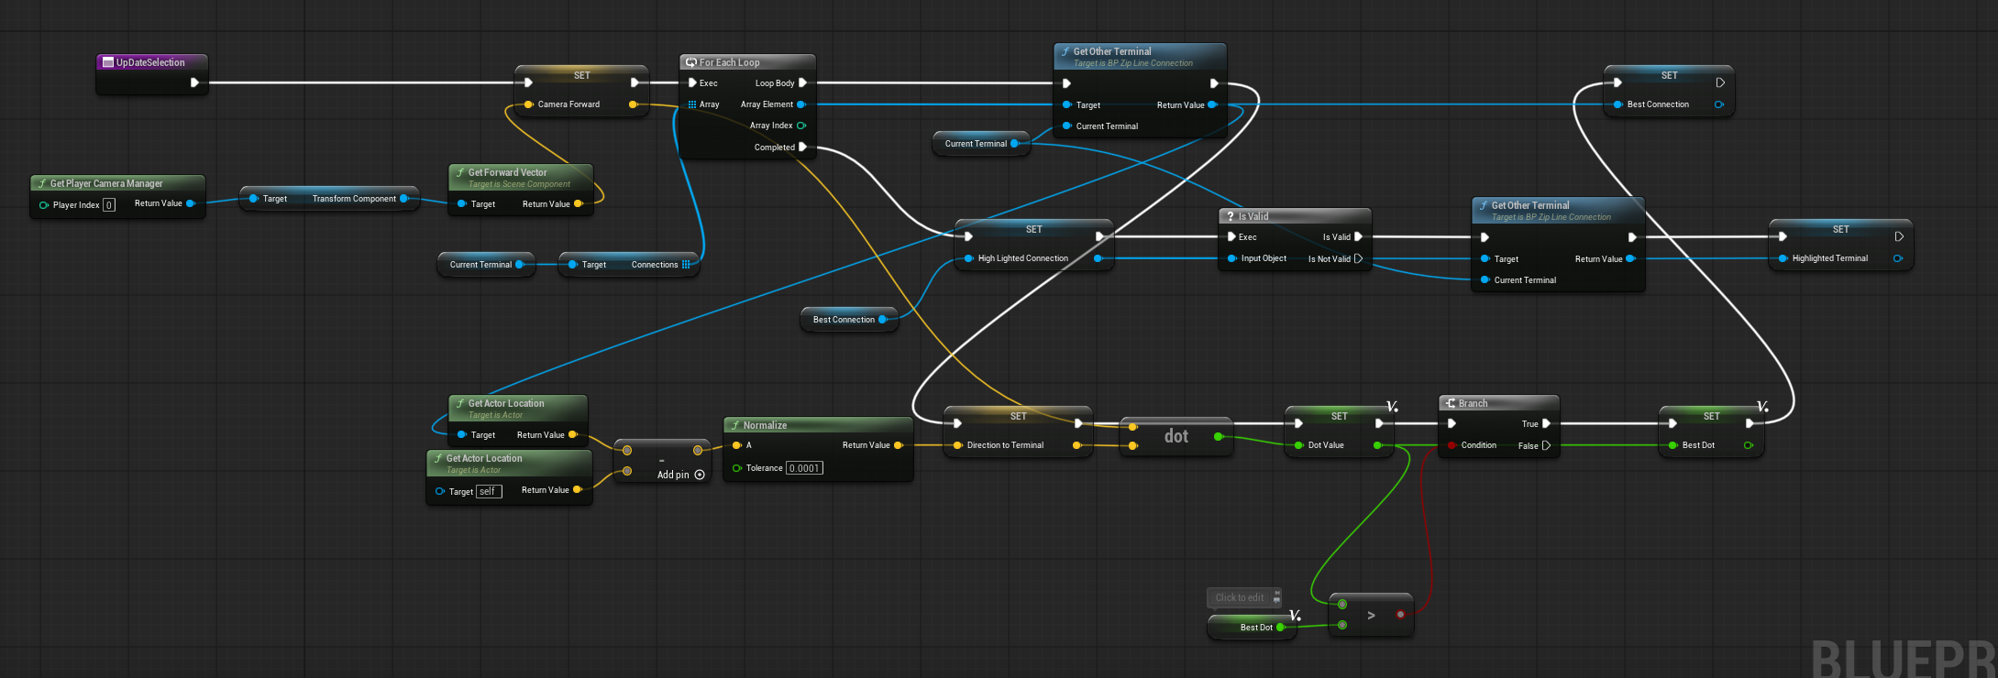The width and height of the screenshot is (1998, 678).
Task: Select the Best Dot variable getter node
Action: tap(1252, 628)
